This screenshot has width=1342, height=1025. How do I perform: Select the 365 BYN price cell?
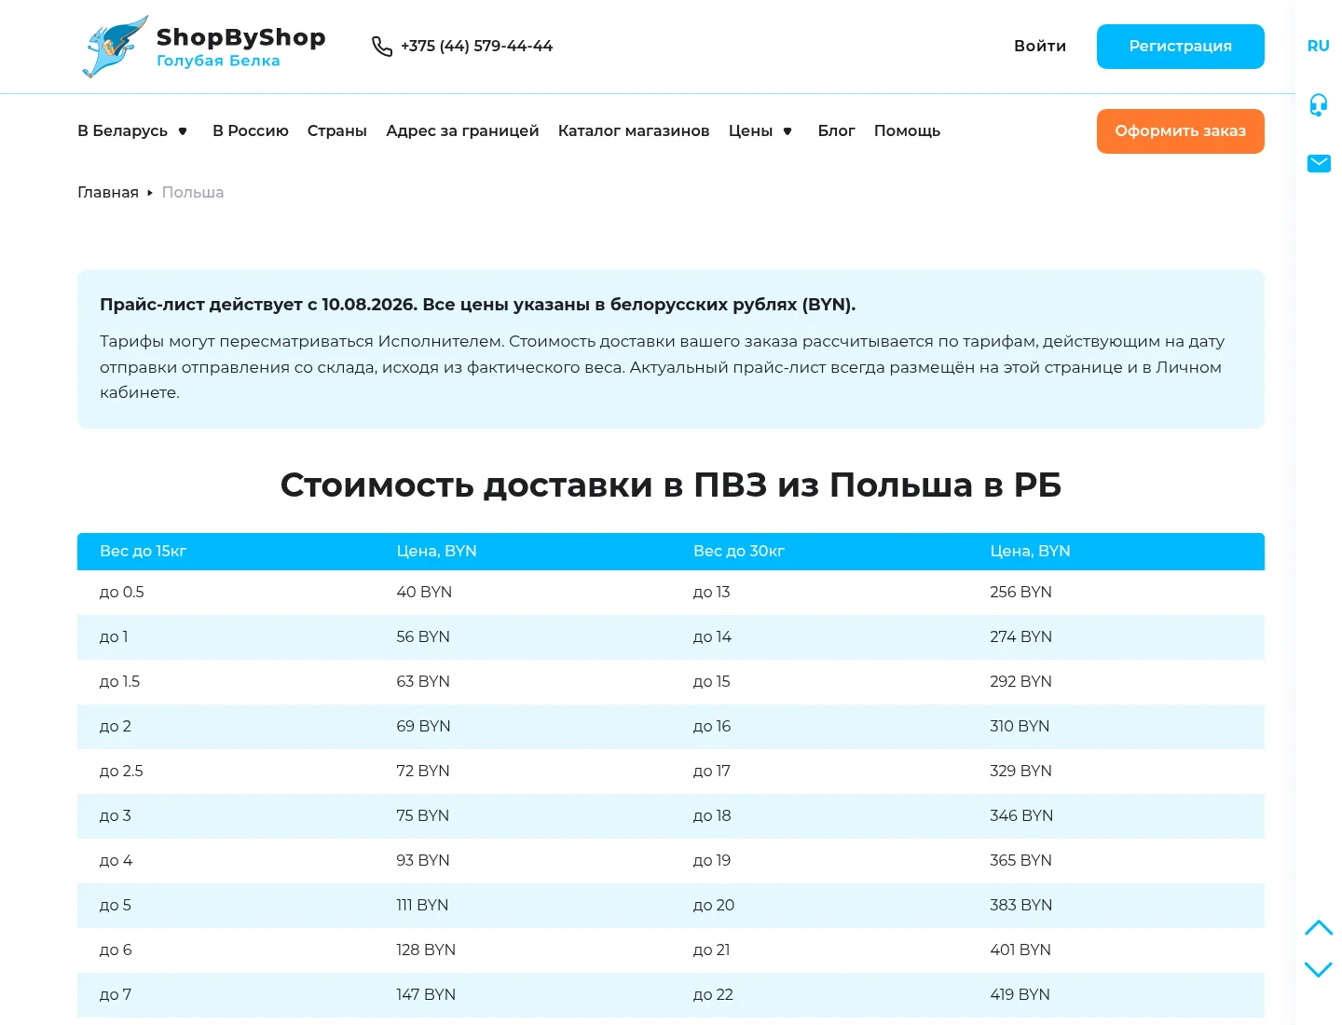click(x=1020, y=861)
